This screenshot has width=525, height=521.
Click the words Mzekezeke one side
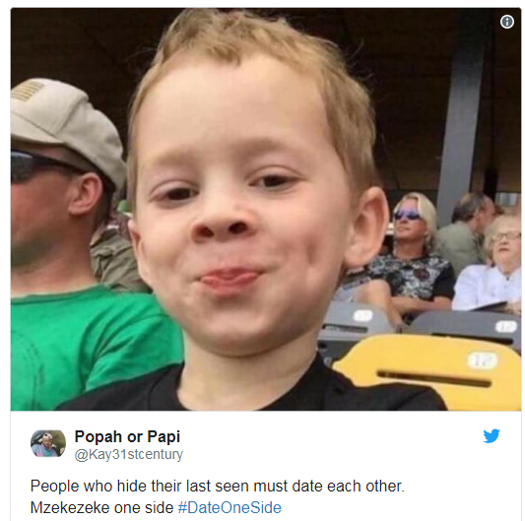tap(101, 507)
